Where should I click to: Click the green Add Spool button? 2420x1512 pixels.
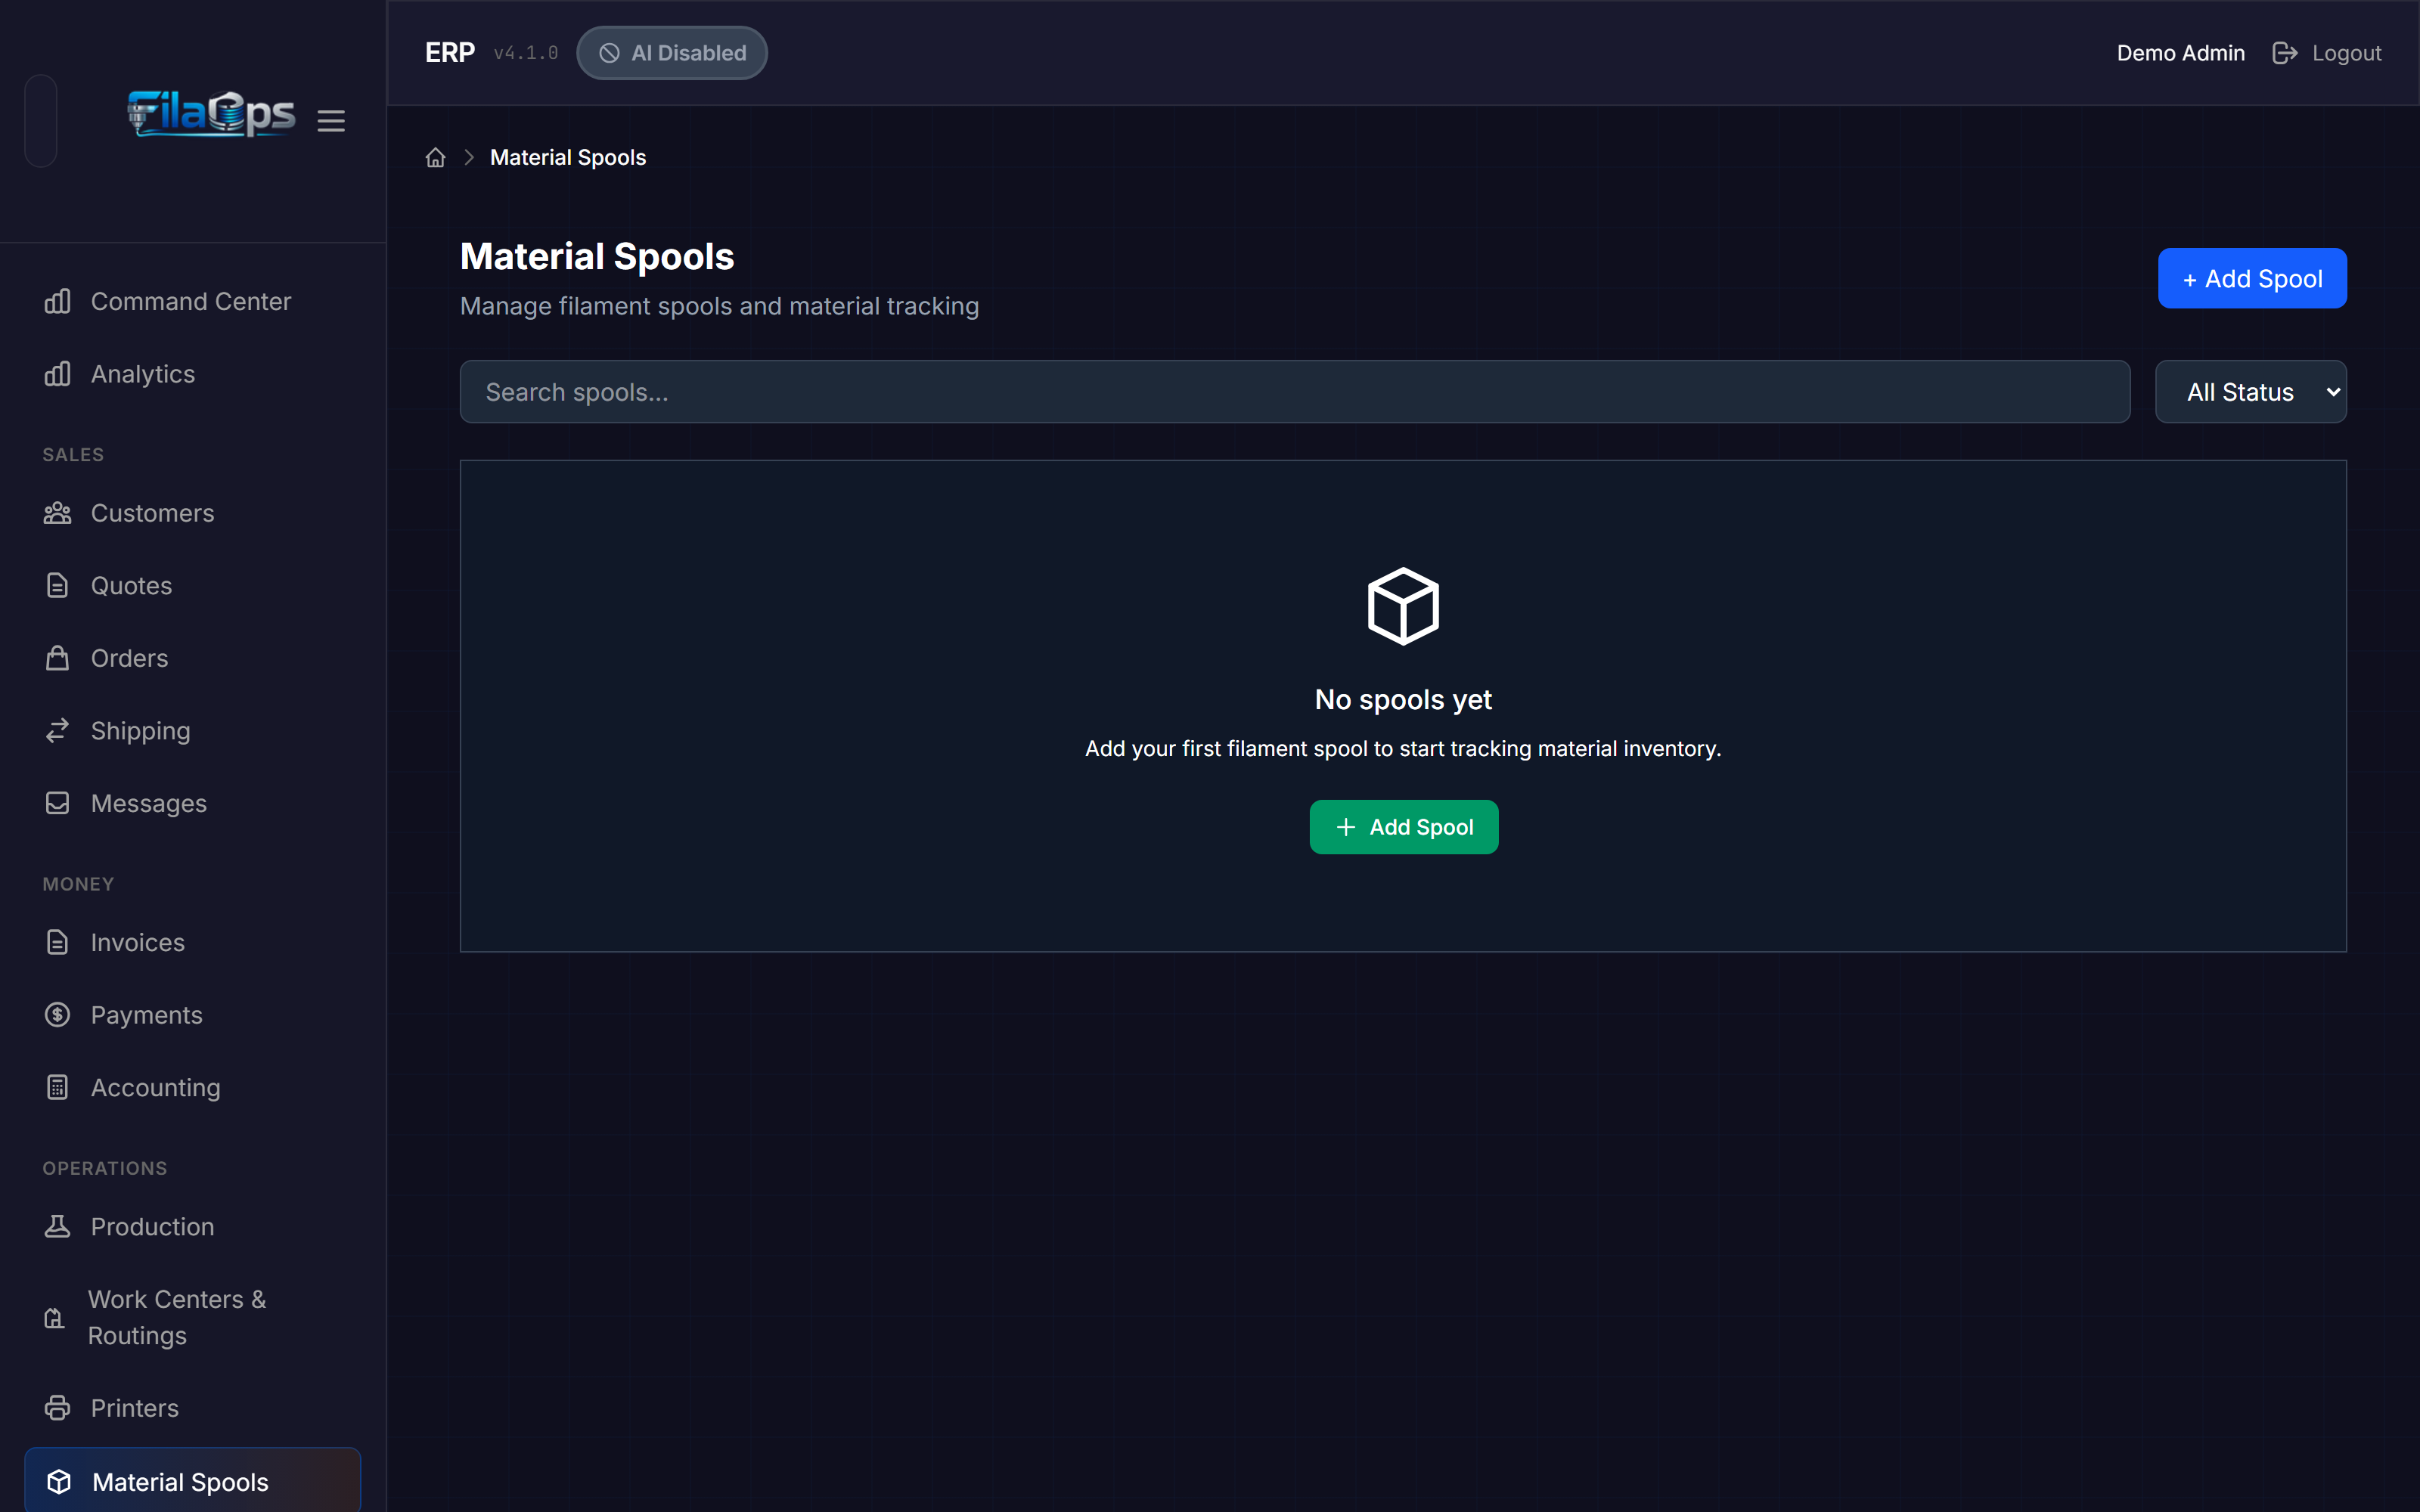(1403, 827)
